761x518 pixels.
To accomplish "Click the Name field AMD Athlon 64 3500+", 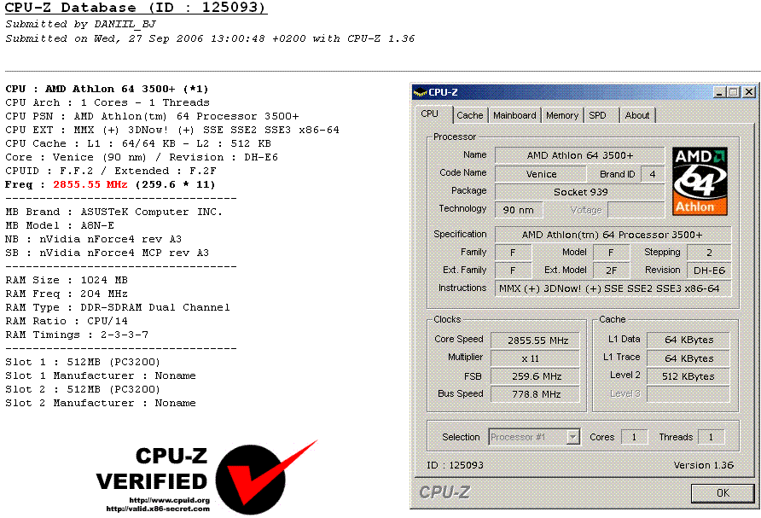I will (579, 155).
